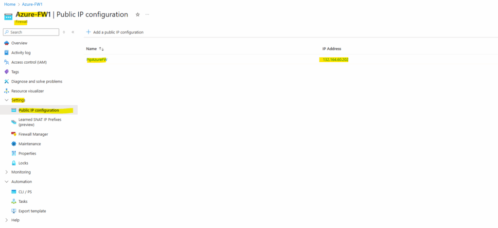
Task: Open the more options ellipsis in the title
Action: click(147, 15)
